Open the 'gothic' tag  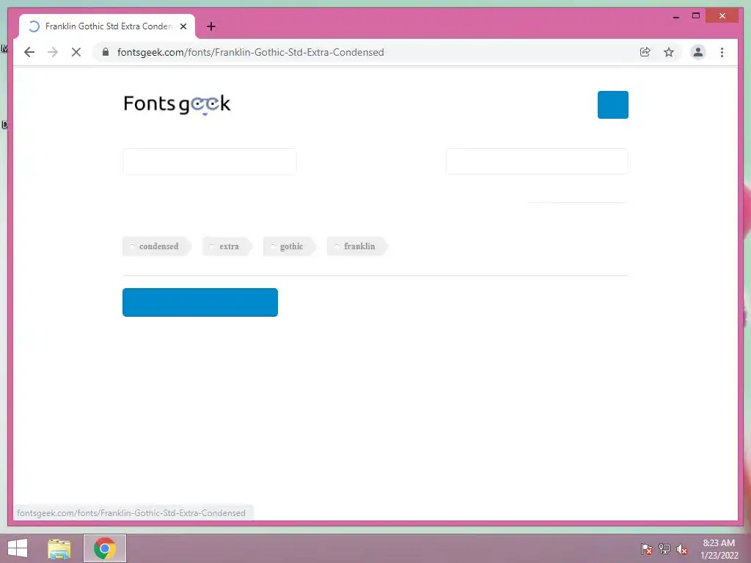(290, 246)
